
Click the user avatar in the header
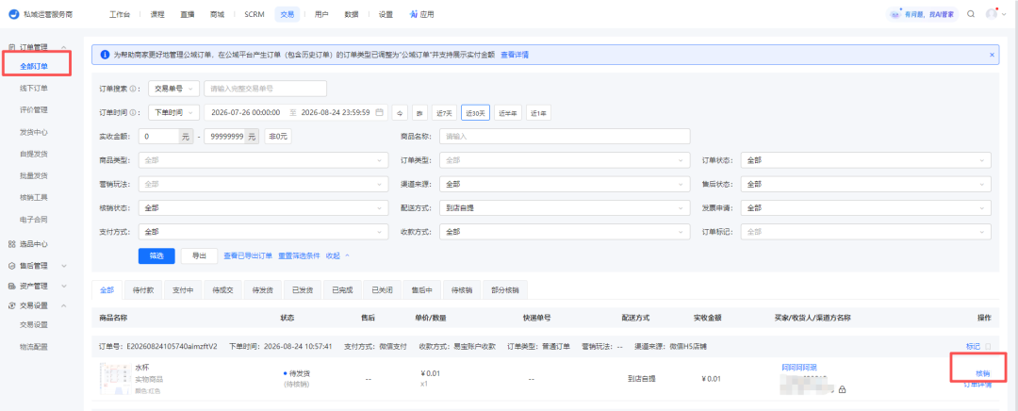(991, 13)
